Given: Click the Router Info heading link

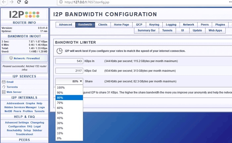Looking at the screenshot, I should click(x=25, y=23).
